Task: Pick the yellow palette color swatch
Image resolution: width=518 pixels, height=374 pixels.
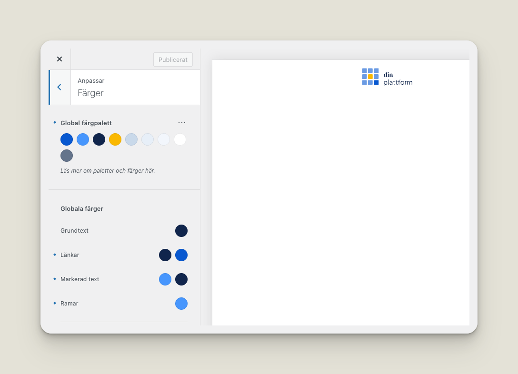Action: pos(115,139)
